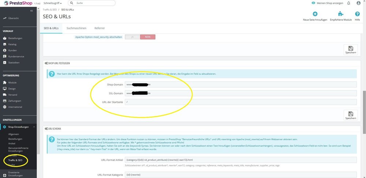This screenshot has width=366, height=178.
Task: Click the notifications bell icon
Action: click(x=348, y=3)
